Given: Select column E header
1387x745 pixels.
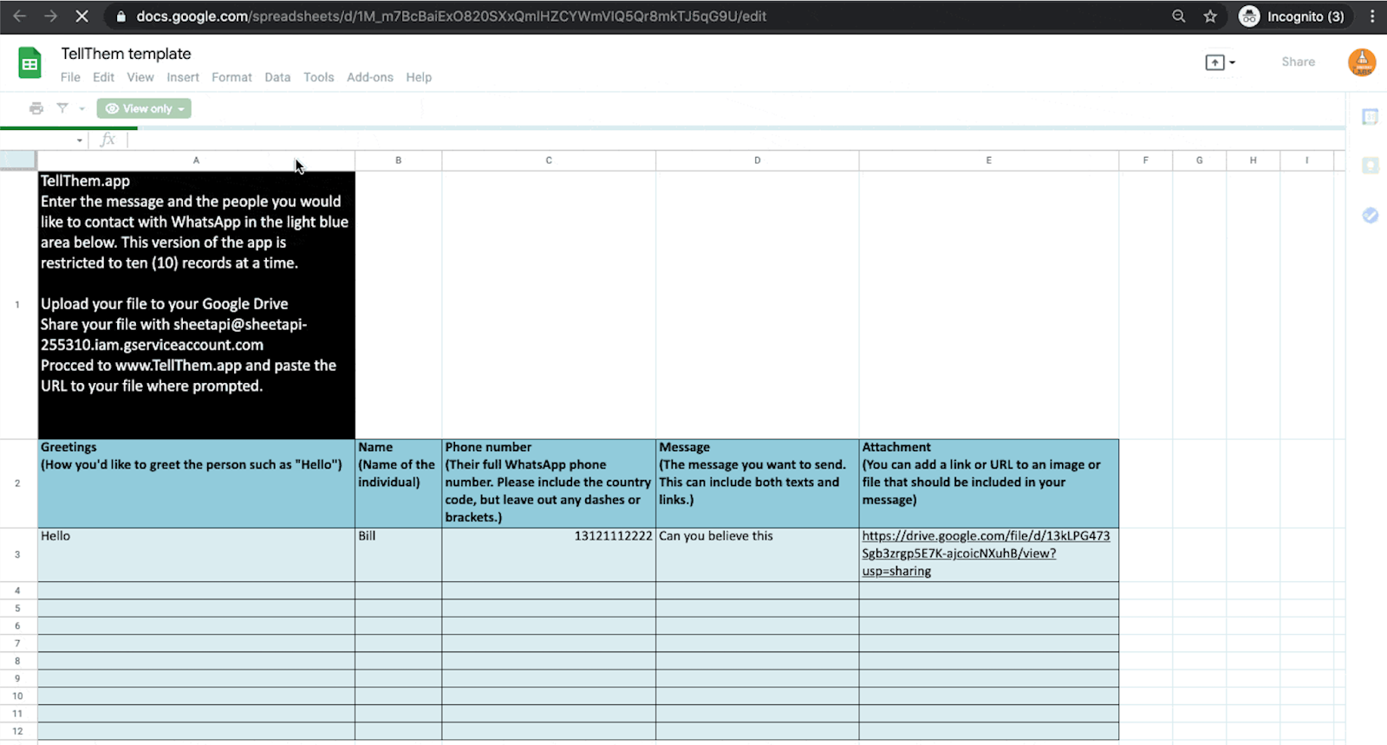Looking at the screenshot, I should pos(989,160).
